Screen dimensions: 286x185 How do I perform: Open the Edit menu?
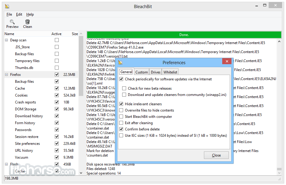19,14
